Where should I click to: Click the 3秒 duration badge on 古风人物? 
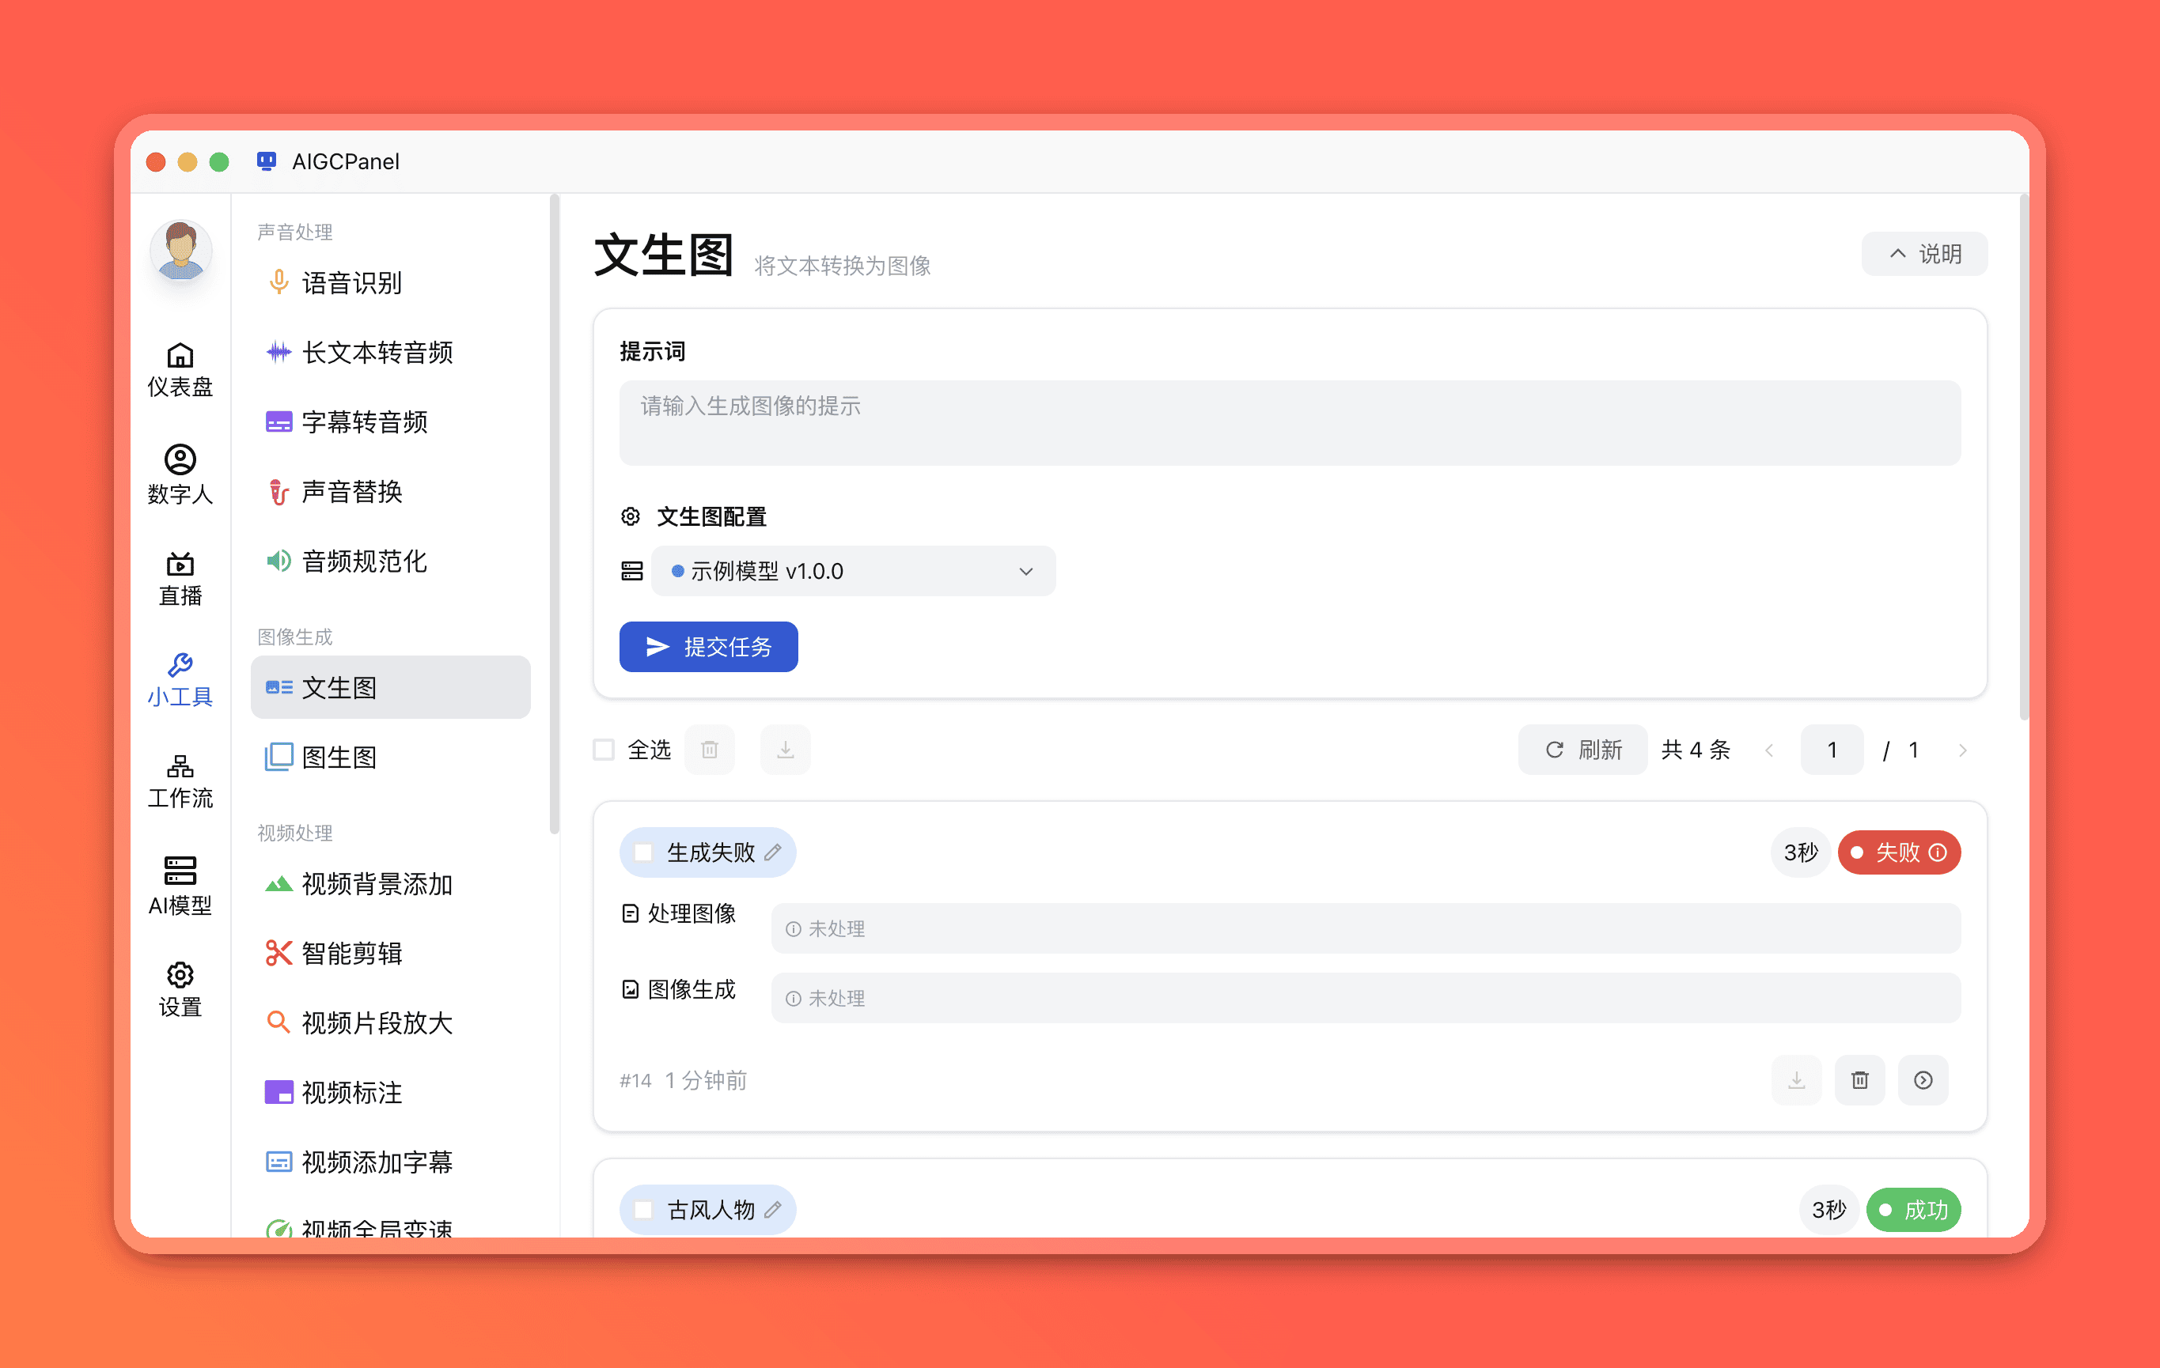click(x=1829, y=1210)
